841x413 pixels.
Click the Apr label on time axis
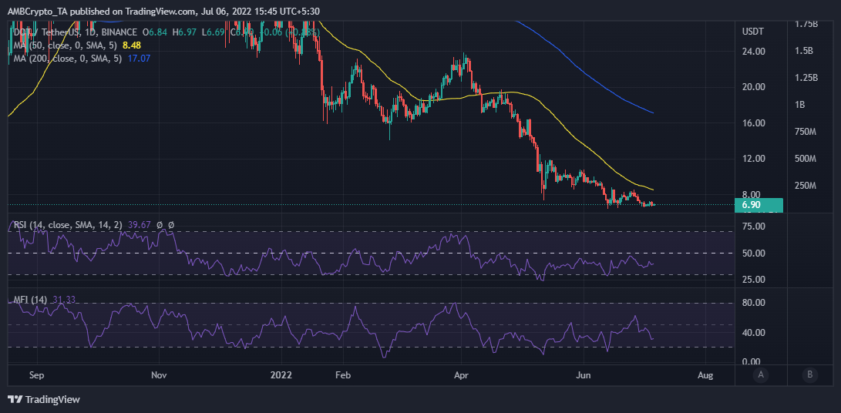tap(461, 375)
